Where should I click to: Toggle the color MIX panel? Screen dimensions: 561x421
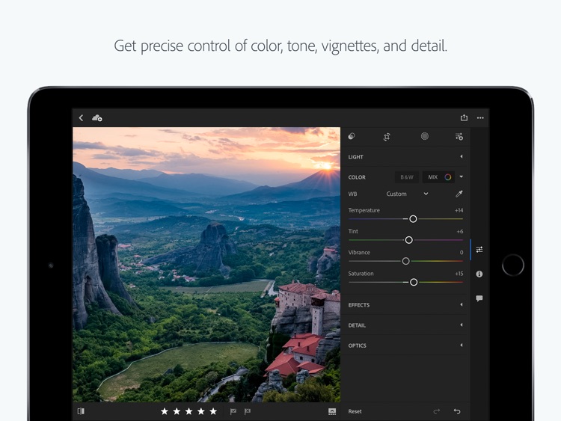[438, 177]
